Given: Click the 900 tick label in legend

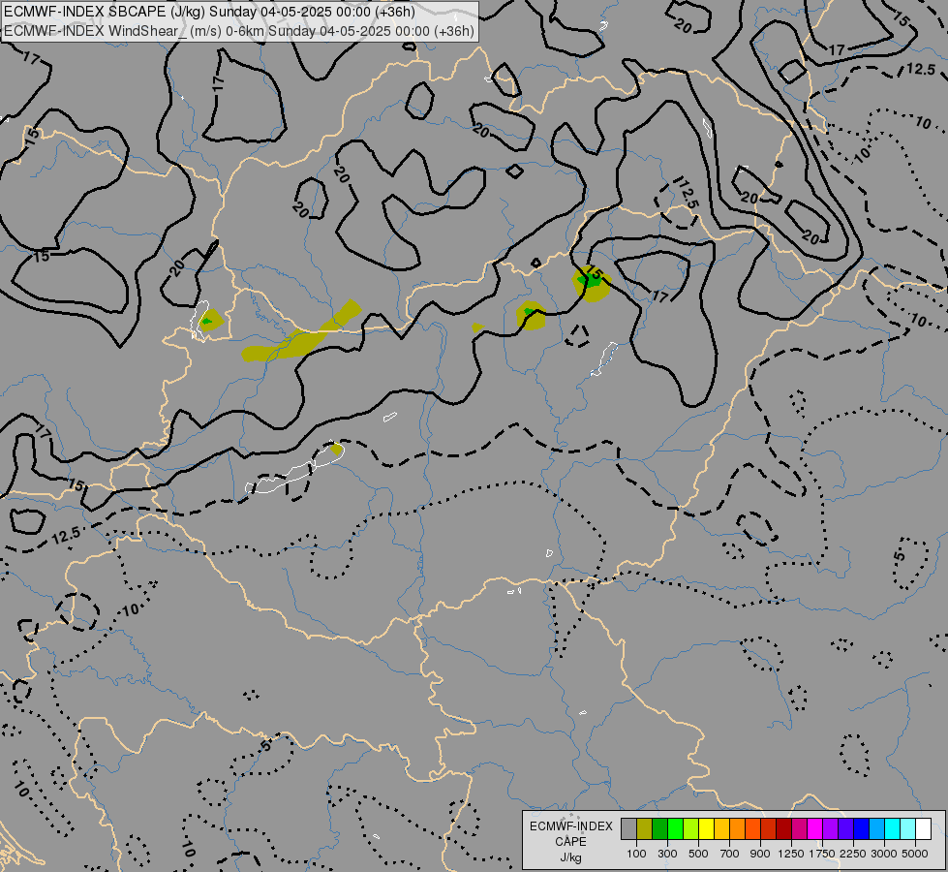Looking at the screenshot, I should (x=760, y=854).
